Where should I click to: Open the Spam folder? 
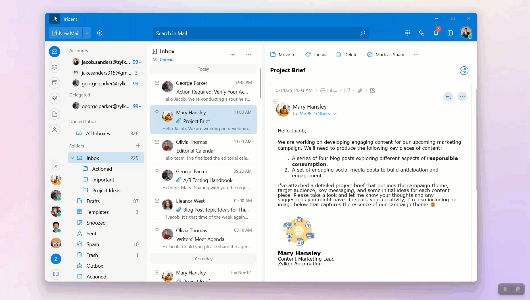(106, 244)
